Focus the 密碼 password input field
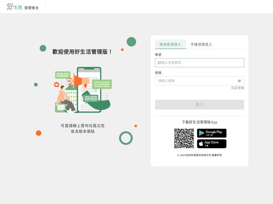 [x=199, y=81]
